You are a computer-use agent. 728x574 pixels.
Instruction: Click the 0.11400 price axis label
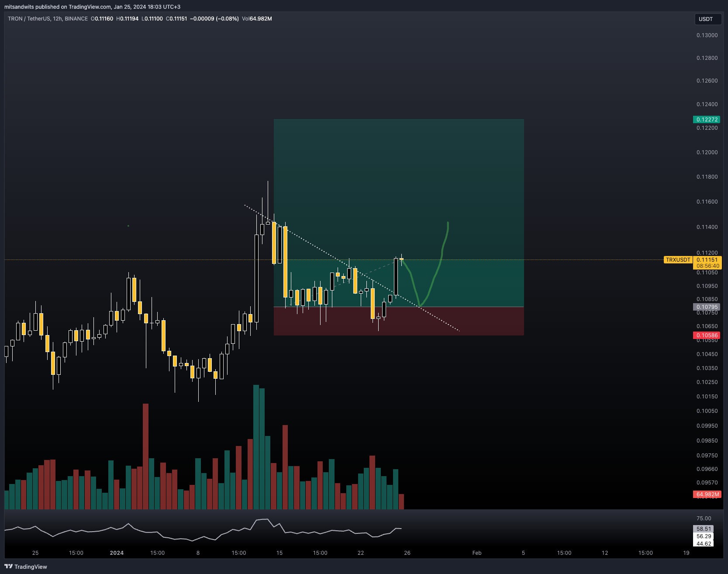(x=707, y=227)
